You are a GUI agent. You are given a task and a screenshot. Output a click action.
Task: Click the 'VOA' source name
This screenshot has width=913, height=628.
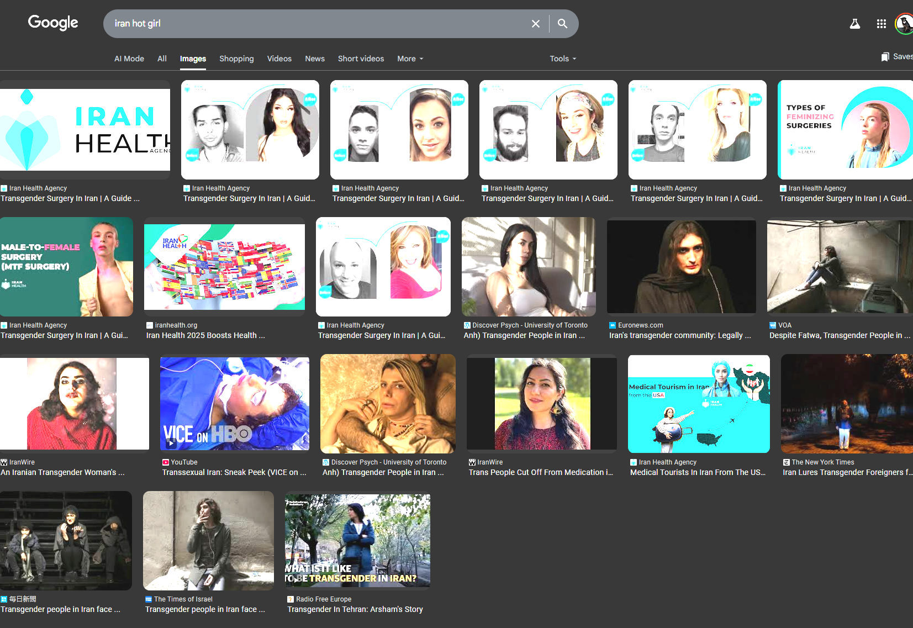click(785, 325)
